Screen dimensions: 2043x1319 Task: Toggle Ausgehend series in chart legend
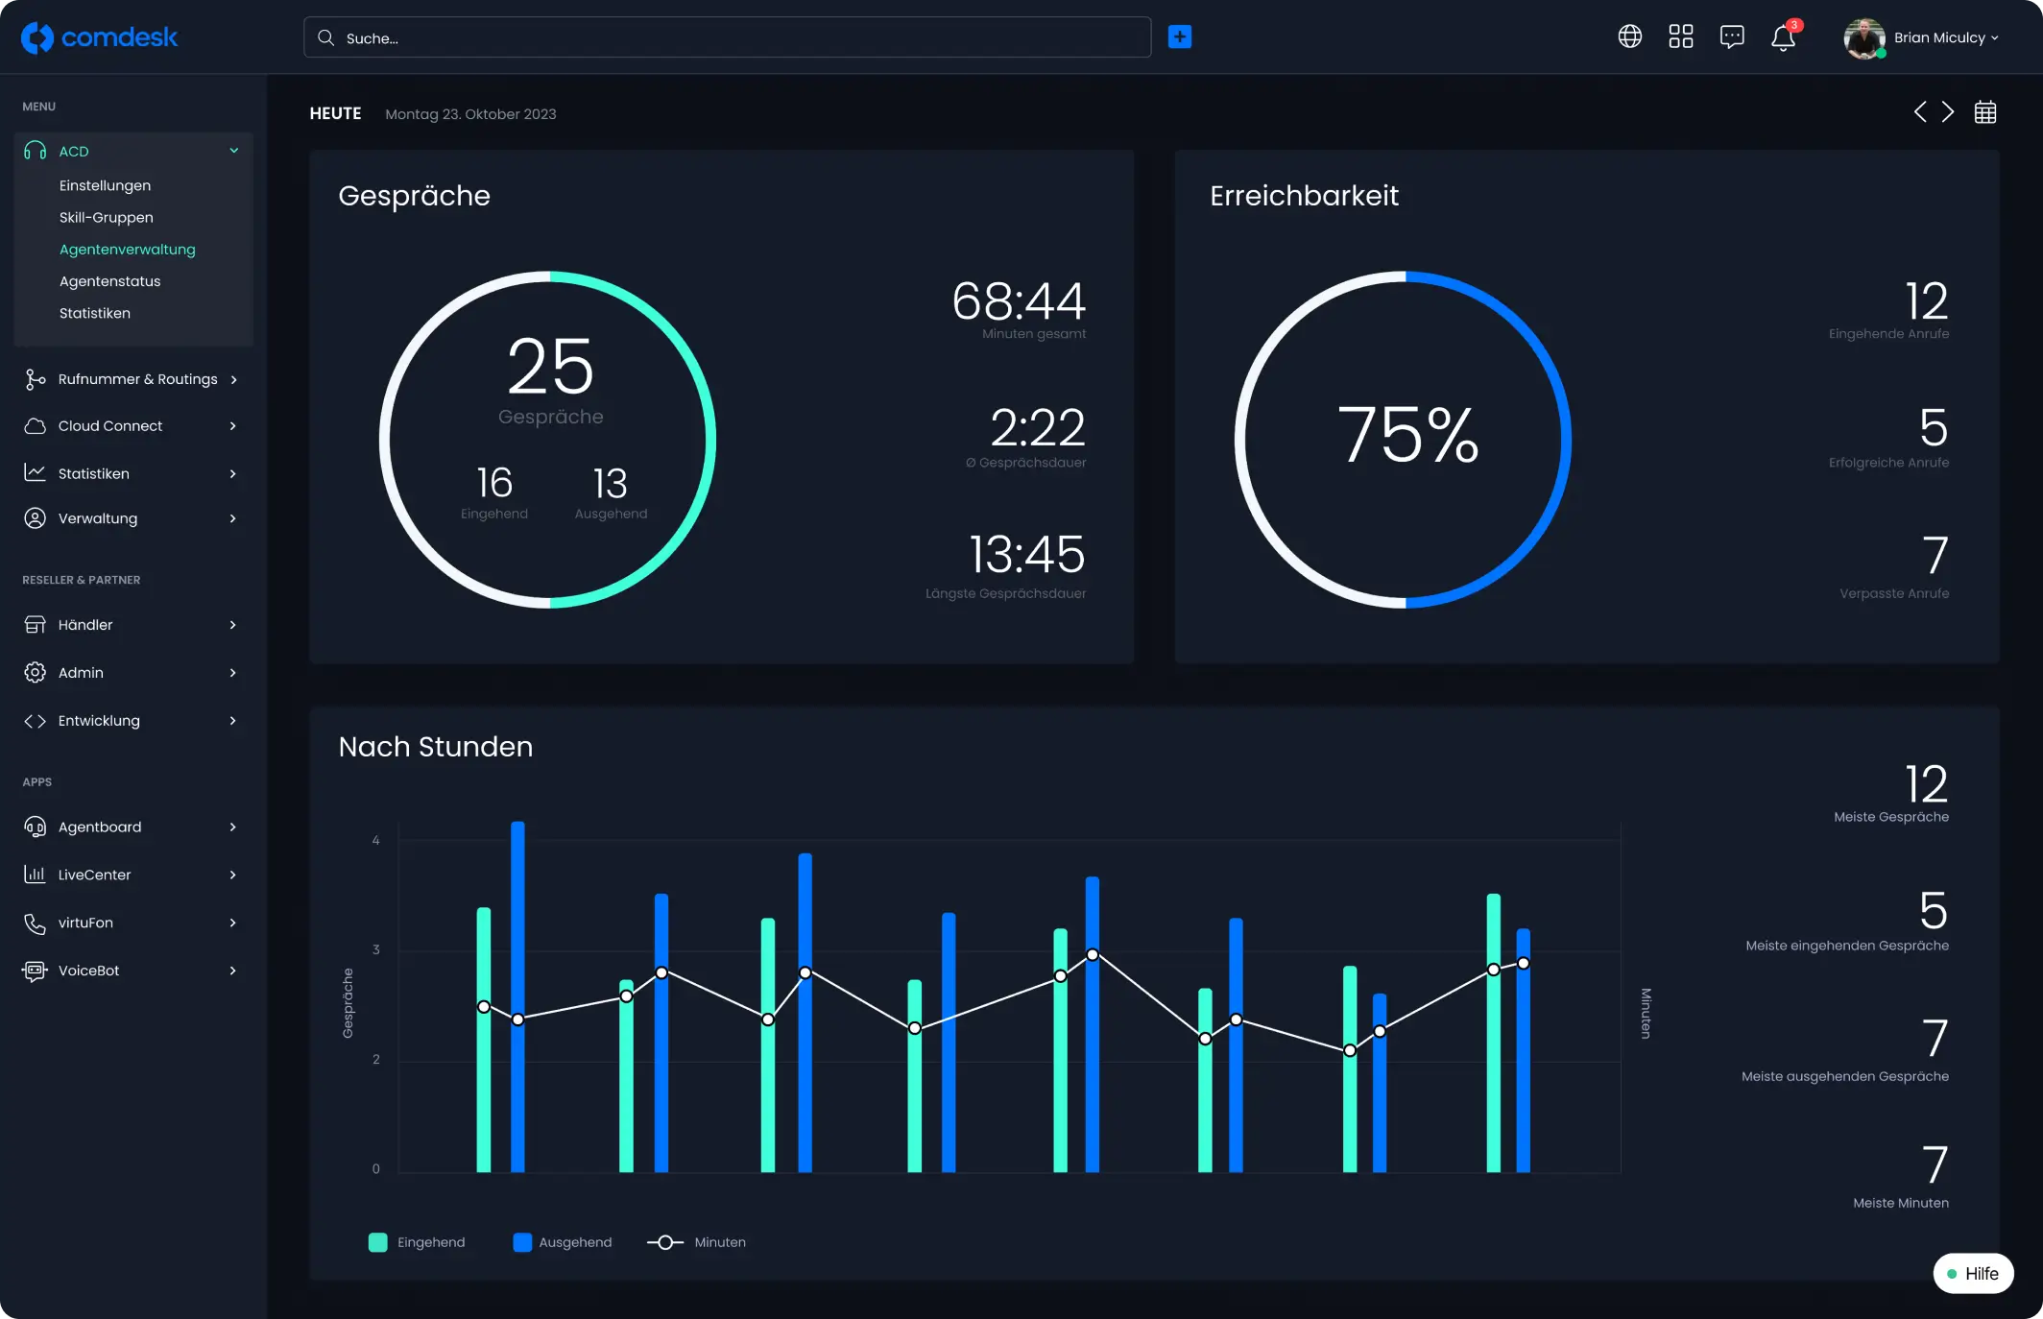[563, 1242]
